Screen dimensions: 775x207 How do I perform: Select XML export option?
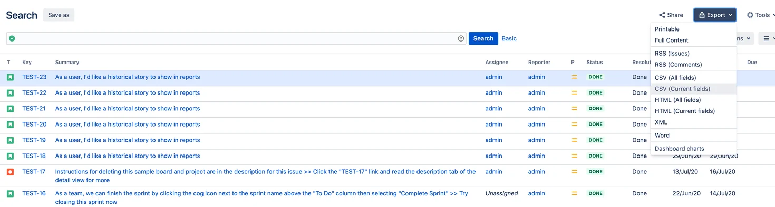tap(693, 122)
